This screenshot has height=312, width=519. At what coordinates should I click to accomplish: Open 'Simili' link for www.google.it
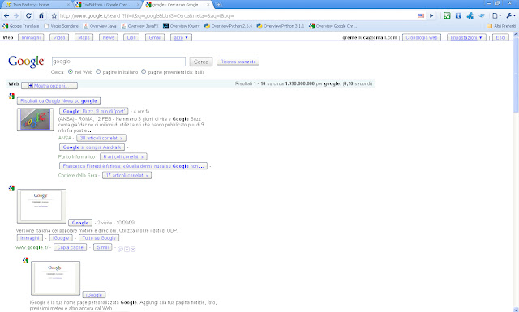point(103,247)
